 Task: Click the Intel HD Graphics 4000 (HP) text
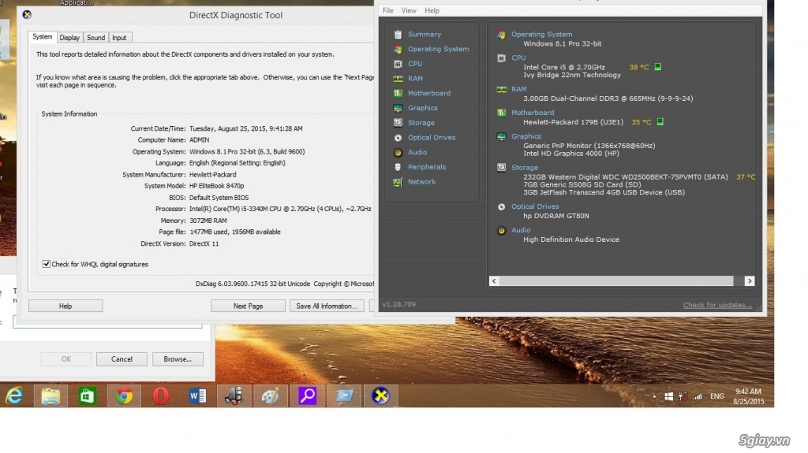point(571,154)
